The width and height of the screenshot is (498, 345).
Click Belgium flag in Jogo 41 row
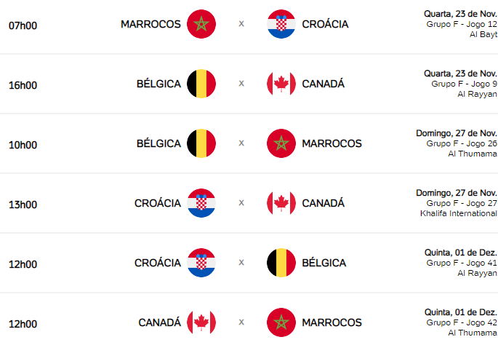pos(281,263)
